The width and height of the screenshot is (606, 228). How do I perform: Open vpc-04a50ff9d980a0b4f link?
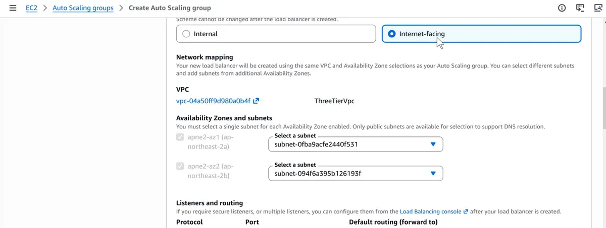point(213,101)
